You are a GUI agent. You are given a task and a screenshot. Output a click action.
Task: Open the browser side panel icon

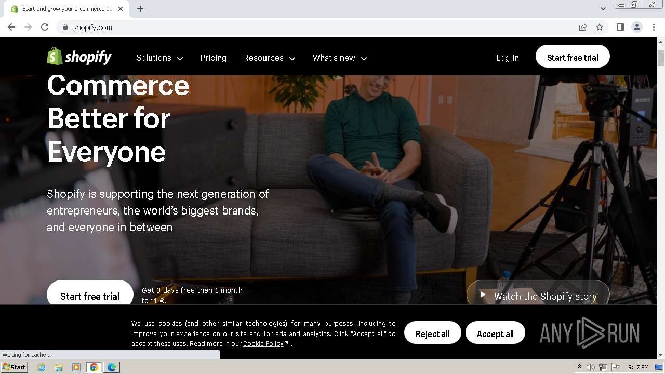620,27
